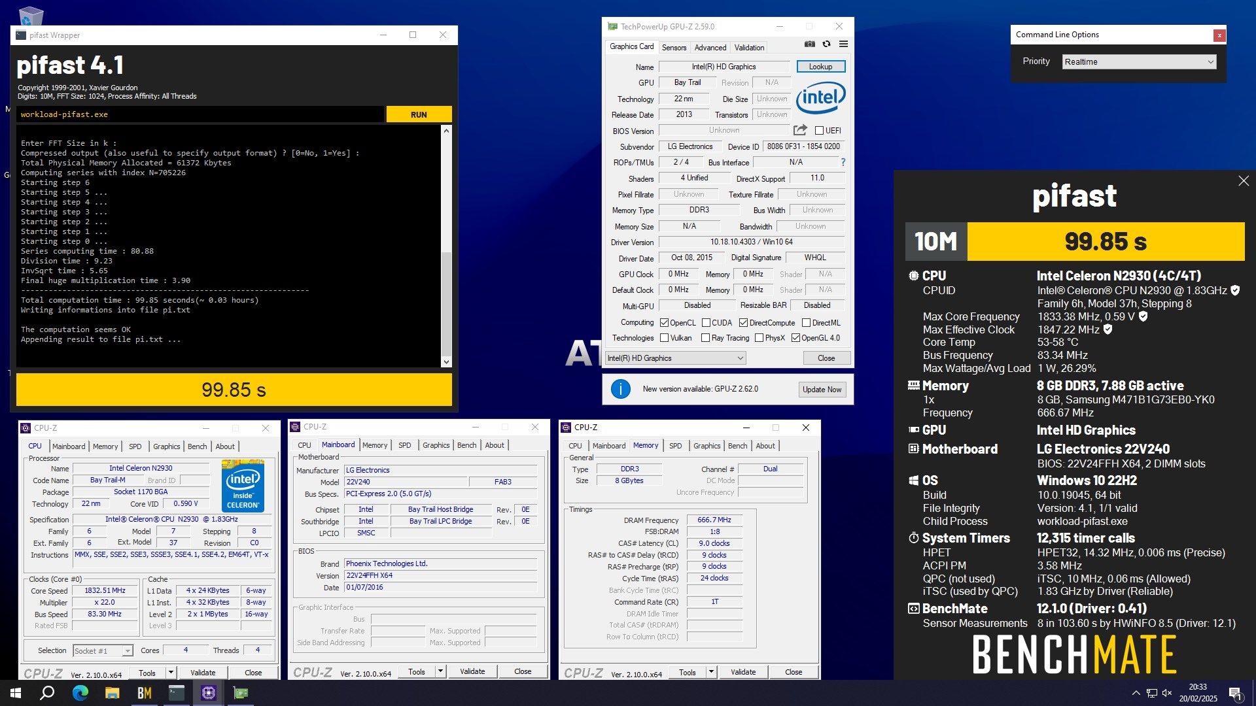Close the BenchMate pifast result panel
This screenshot has width=1256, height=706.
(x=1244, y=181)
